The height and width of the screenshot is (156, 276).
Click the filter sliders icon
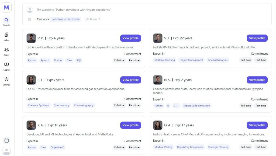[x=30, y=19]
